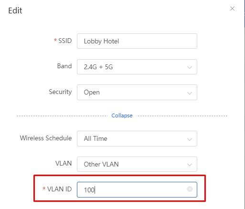Viewport: 245px width, 209px height.
Task: Collapse the advanced settings section
Action: [122, 115]
